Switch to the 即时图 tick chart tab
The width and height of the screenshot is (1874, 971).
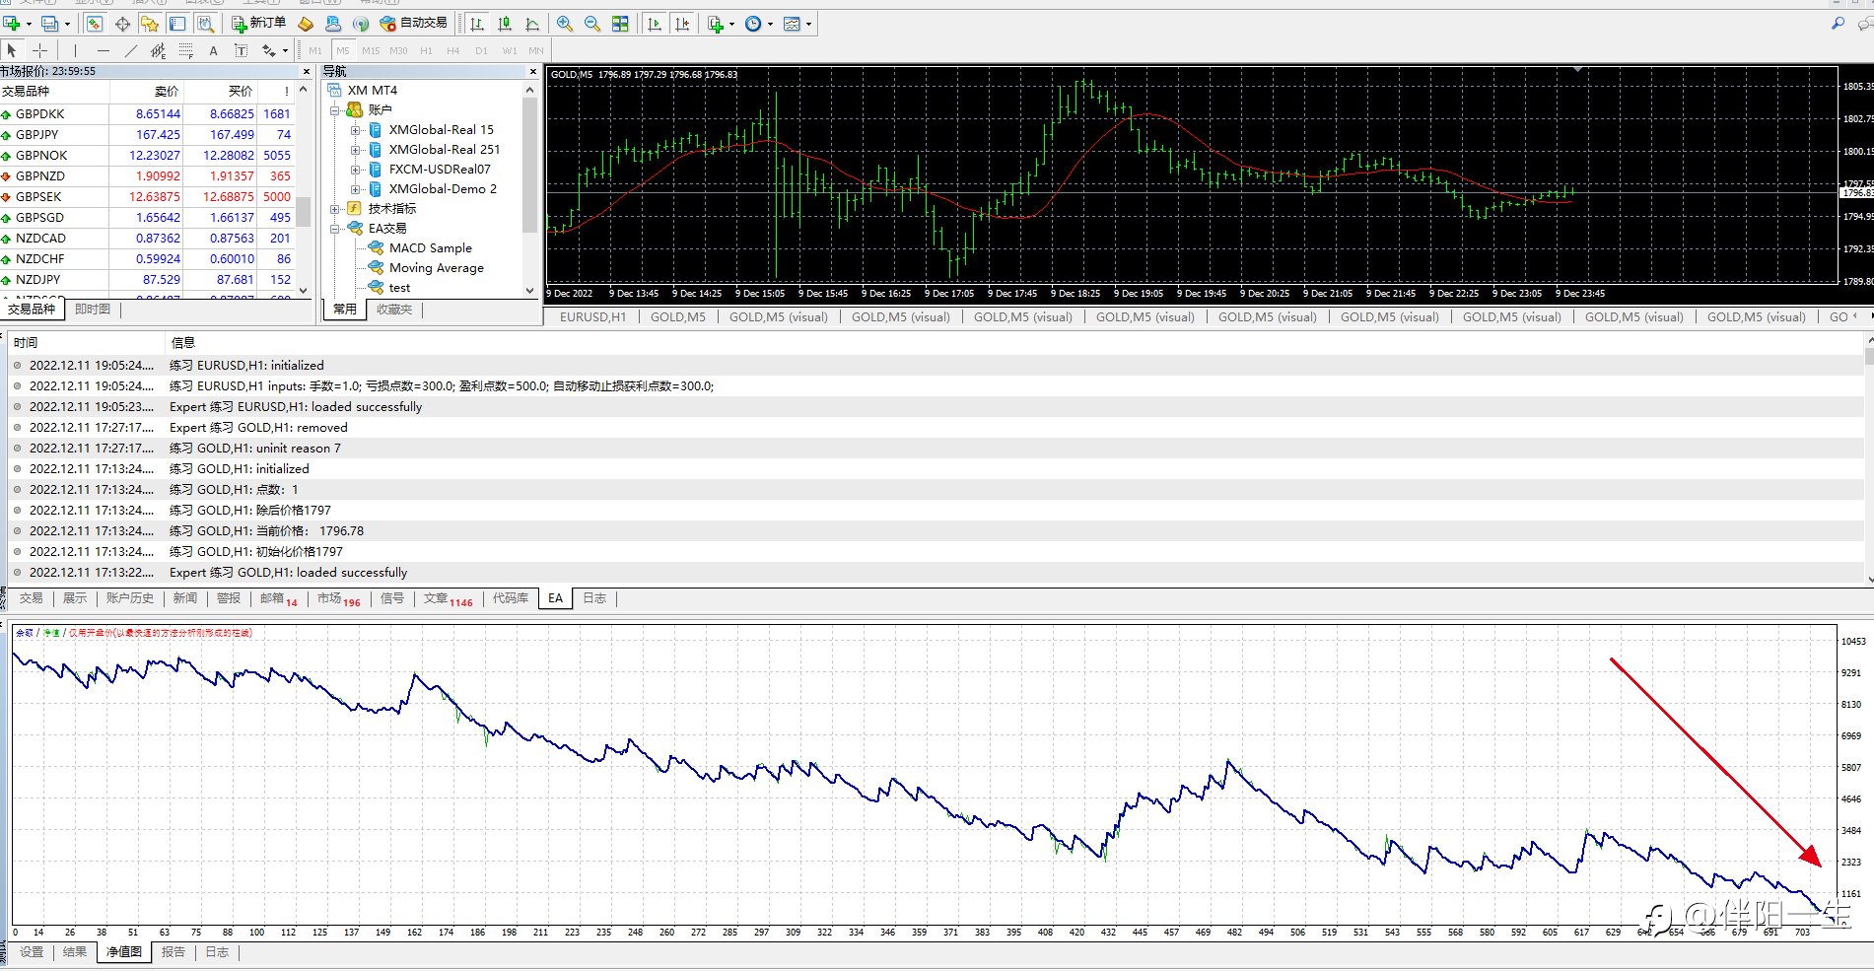tap(93, 310)
